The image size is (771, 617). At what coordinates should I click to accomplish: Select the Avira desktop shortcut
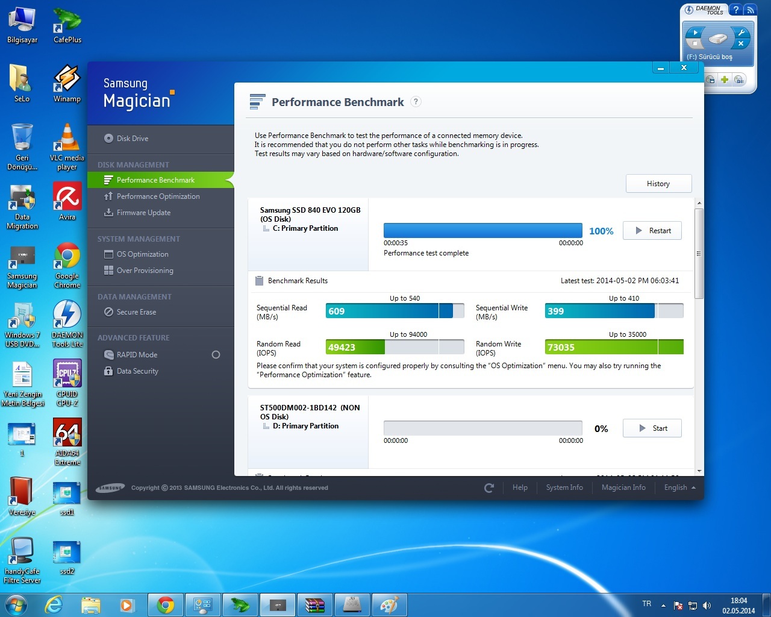(67, 201)
